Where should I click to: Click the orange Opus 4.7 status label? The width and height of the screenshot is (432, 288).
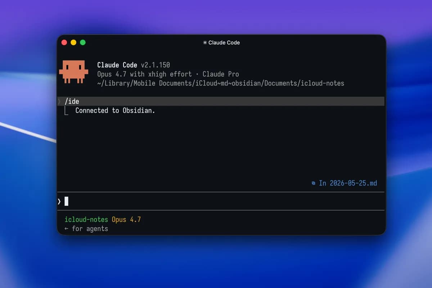pyautogui.click(x=126, y=219)
